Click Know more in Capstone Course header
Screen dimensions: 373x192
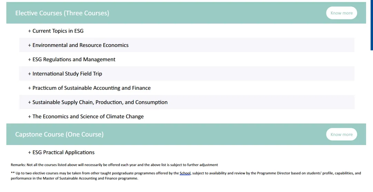341,134
